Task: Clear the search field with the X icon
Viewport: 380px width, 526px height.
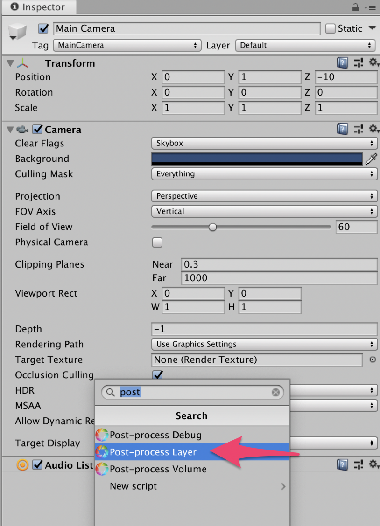Action: click(275, 392)
